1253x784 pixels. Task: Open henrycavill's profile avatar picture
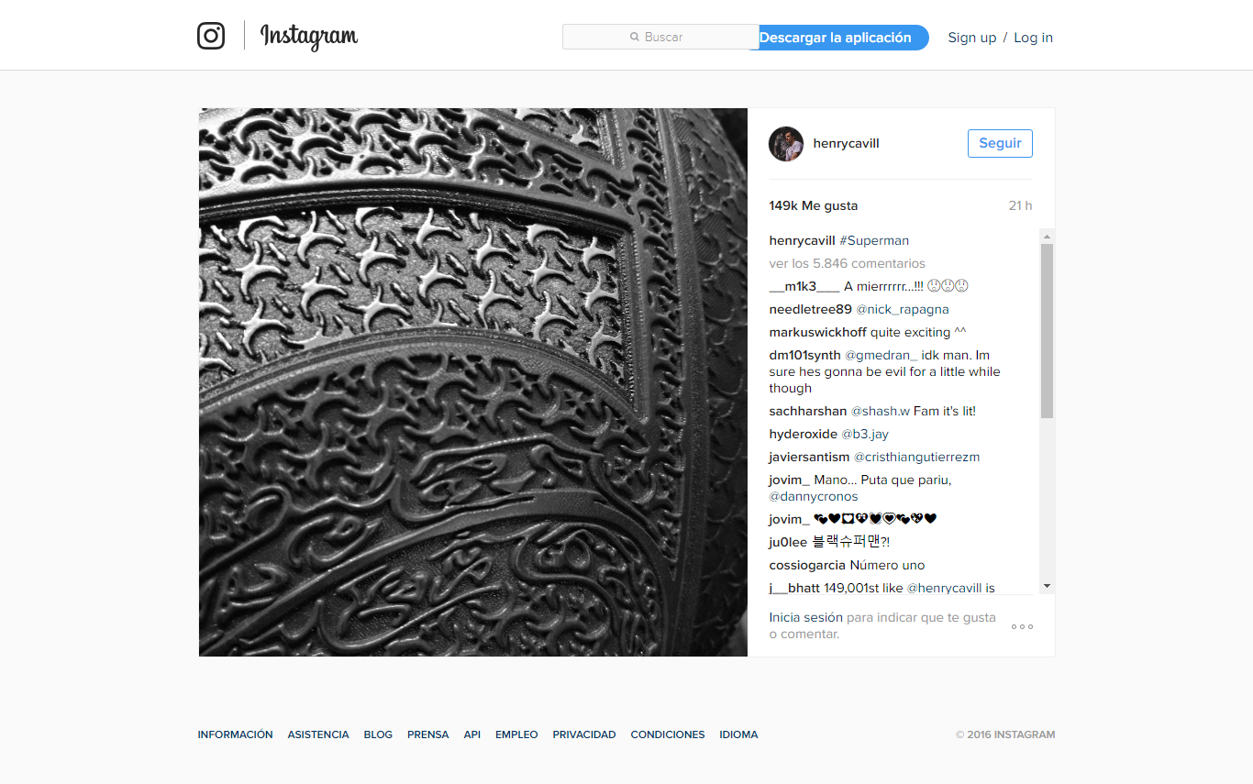coord(786,144)
